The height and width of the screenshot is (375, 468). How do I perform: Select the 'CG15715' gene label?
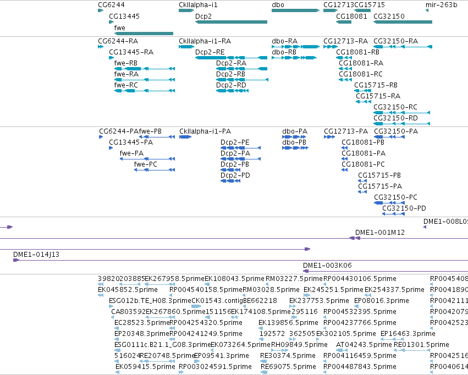pyautogui.click(x=370, y=5)
